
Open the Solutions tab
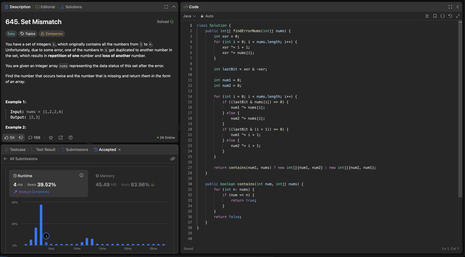click(x=71, y=7)
